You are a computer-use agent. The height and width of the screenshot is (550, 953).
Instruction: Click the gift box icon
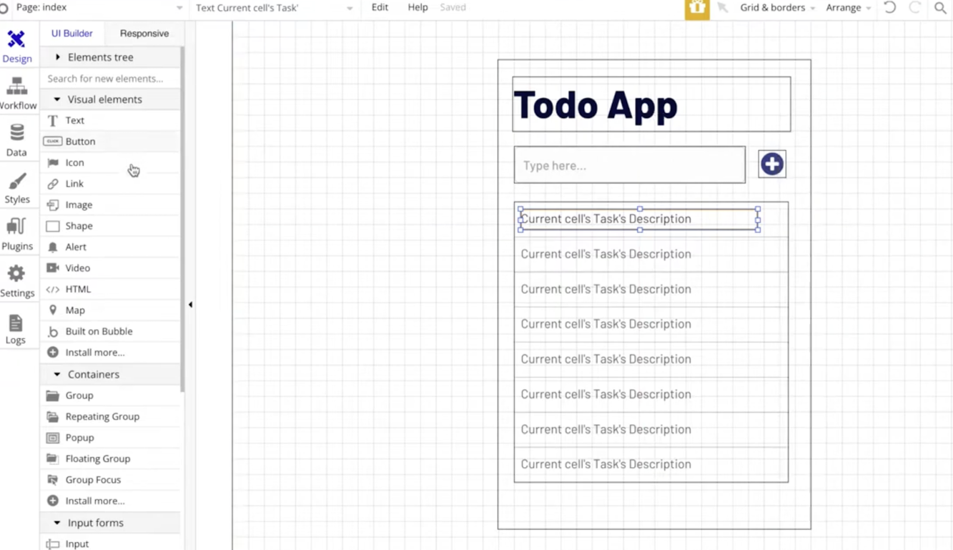[697, 8]
